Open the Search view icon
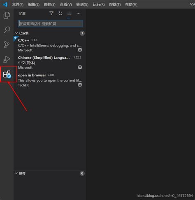The height and width of the screenshot is (200, 195). click(x=7, y=30)
